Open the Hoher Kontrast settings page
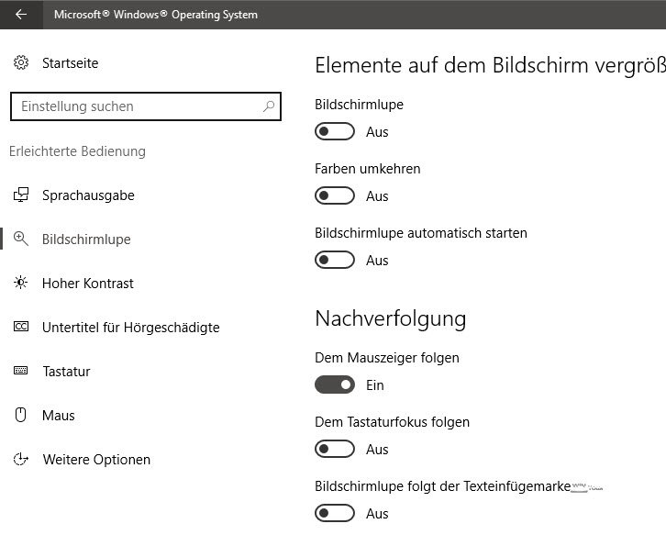The height and width of the screenshot is (546, 666). click(88, 284)
